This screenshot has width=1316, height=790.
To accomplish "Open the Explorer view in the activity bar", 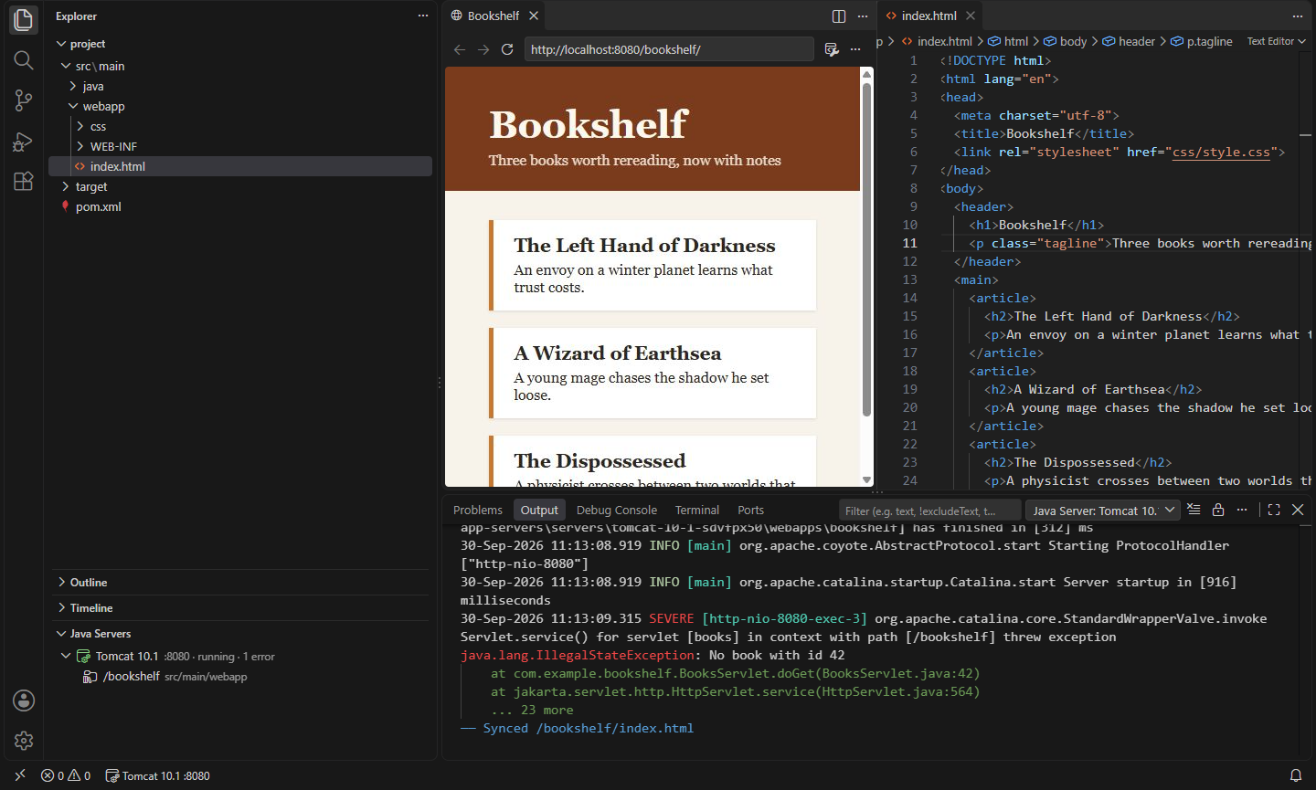I will coord(24,19).
